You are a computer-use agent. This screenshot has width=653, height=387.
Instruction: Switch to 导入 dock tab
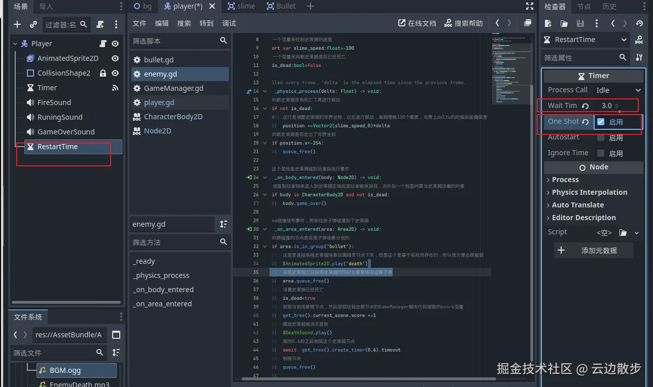tap(46, 7)
